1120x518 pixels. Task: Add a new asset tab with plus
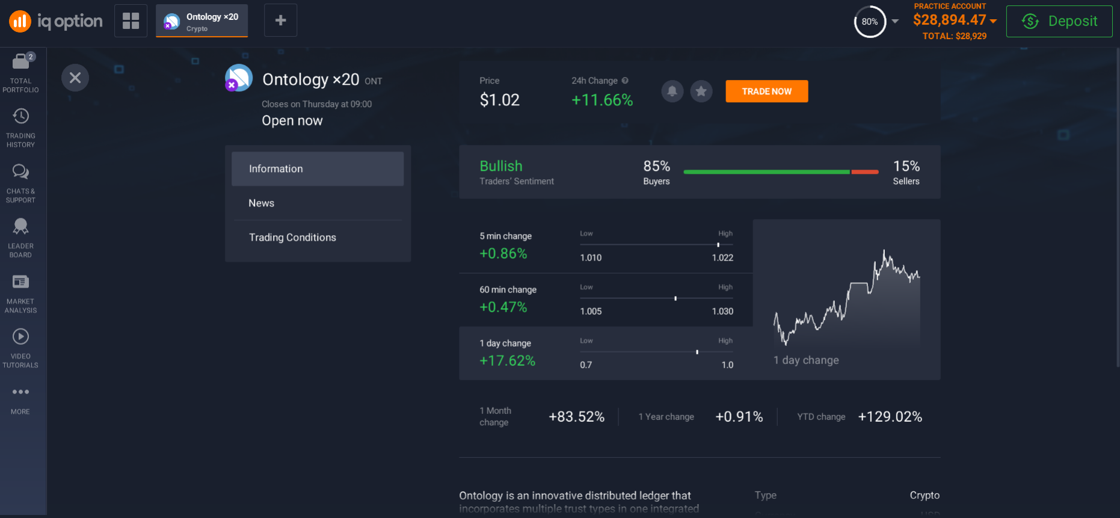[280, 20]
